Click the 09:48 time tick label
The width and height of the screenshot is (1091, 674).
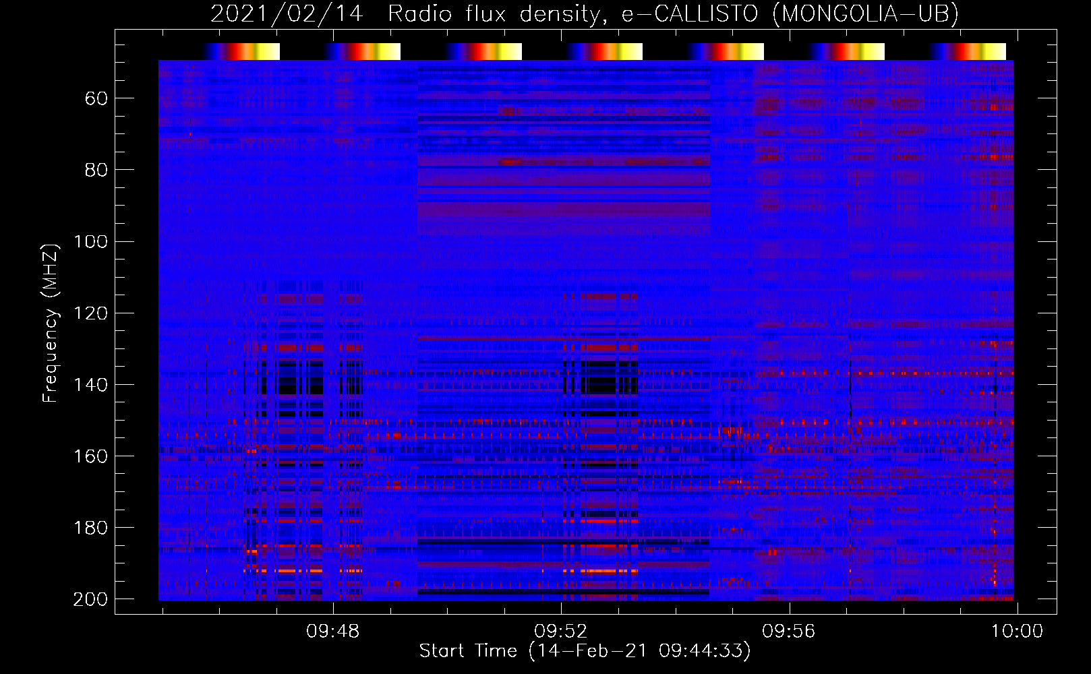point(333,632)
